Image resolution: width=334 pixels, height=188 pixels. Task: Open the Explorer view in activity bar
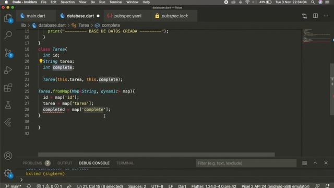[x=8, y=18]
